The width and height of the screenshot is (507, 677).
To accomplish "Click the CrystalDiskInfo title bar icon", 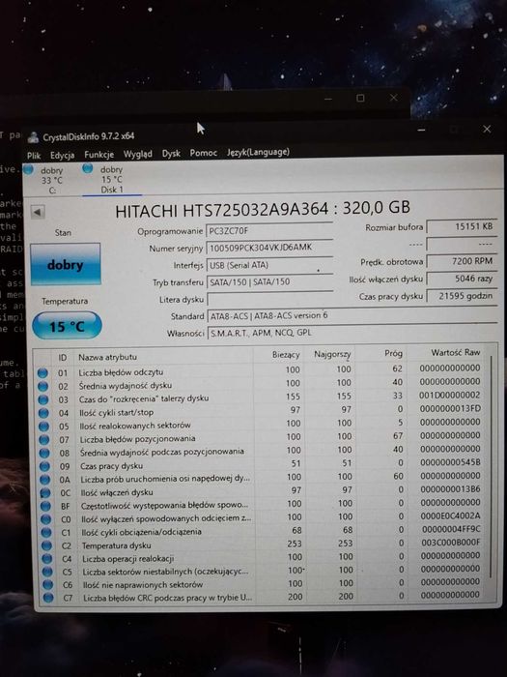I will [x=33, y=137].
